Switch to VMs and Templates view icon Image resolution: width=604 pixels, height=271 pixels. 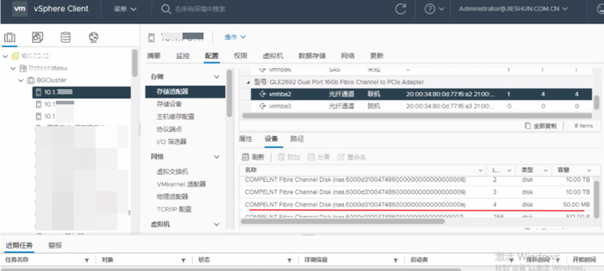click(x=38, y=38)
